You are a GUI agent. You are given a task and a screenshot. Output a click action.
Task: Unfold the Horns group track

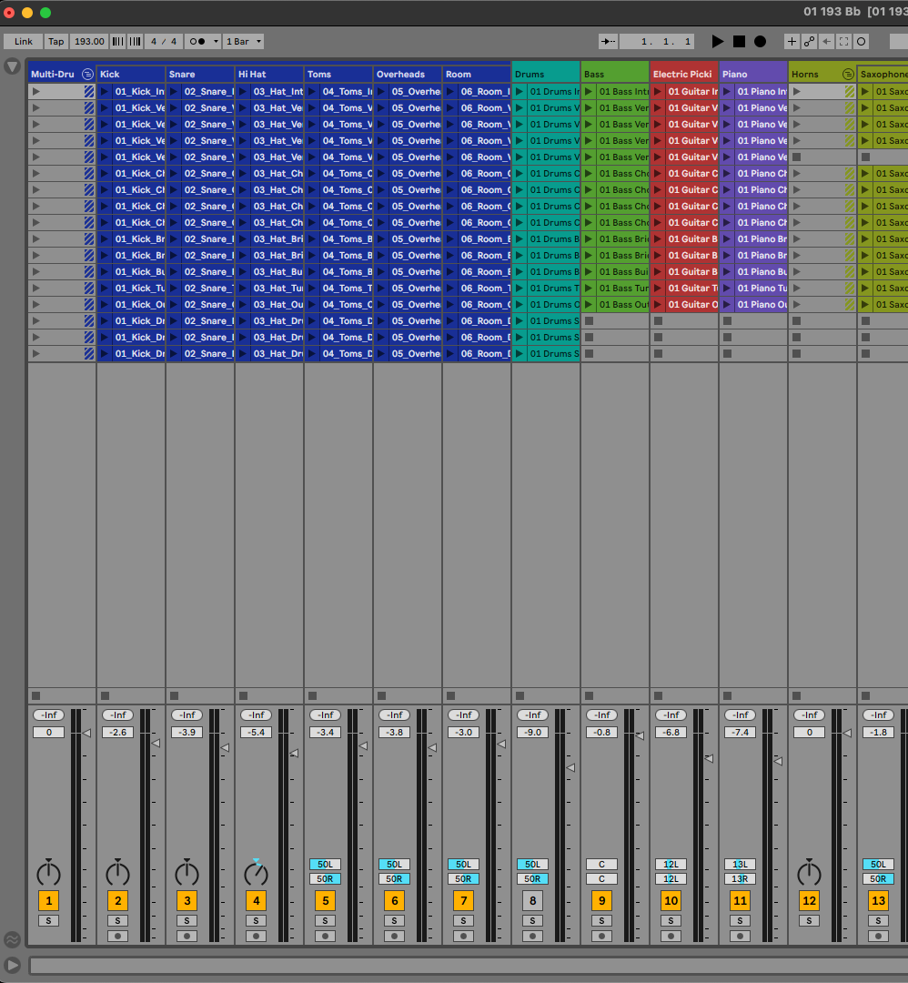coord(848,74)
